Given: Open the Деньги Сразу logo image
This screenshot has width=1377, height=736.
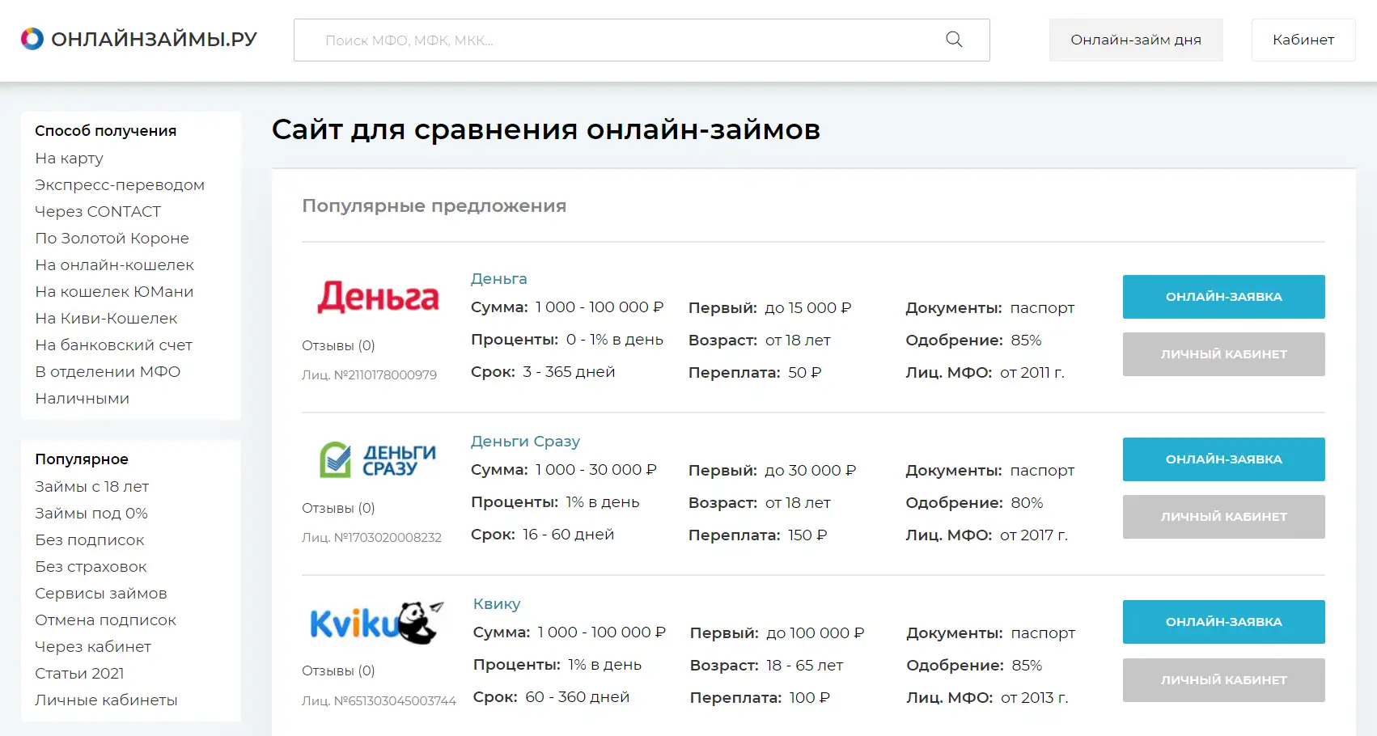Looking at the screenshot, I should point(378,459).
